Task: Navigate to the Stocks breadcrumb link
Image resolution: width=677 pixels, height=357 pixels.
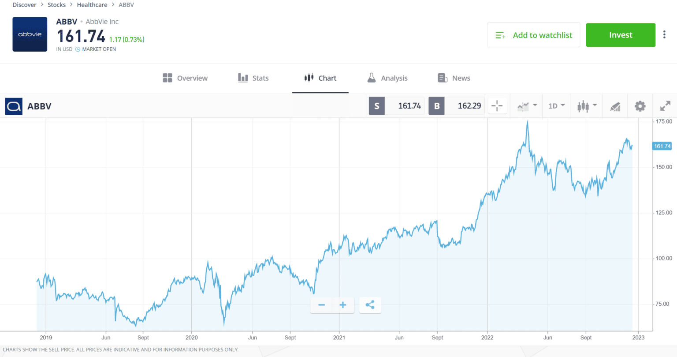Action: [x=56, y=4]
